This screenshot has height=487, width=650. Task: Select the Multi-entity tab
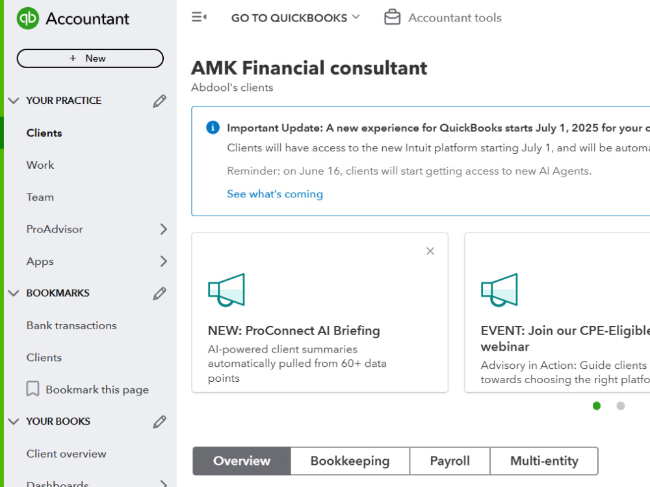(544, 461)
